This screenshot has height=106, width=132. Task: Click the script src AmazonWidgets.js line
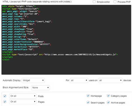tap(60, 54)
